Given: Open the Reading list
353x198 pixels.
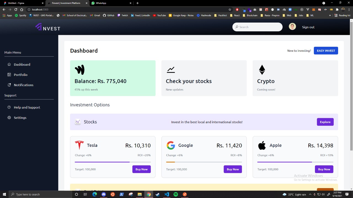Looking at the screenshot, I should [x=342, y=15].
